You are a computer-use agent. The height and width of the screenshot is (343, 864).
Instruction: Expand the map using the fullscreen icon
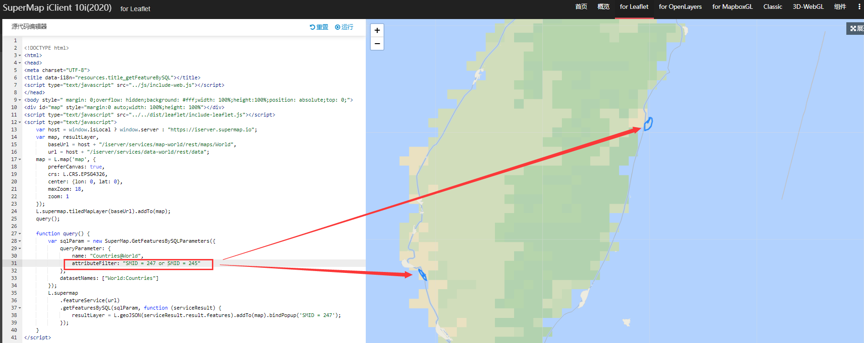click(856, 28)
